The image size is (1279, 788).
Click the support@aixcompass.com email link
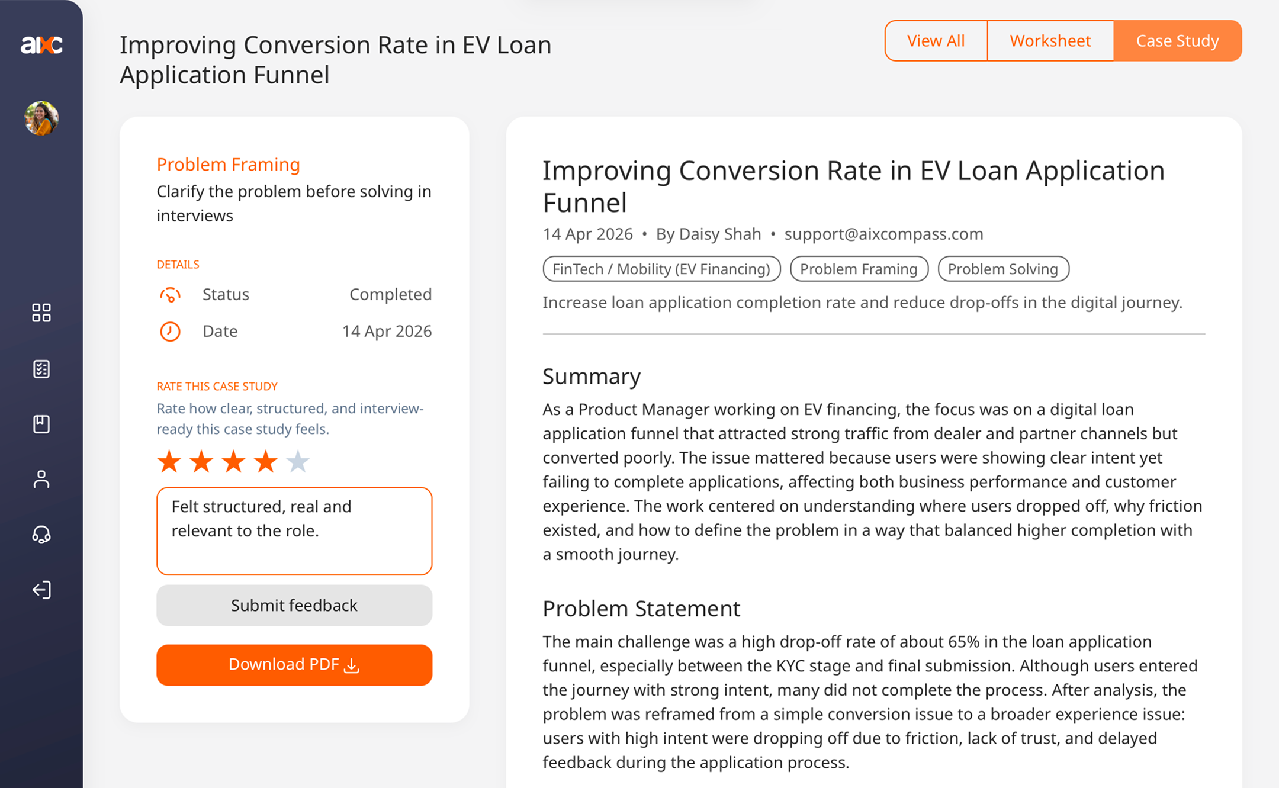(x=883, y=234)
